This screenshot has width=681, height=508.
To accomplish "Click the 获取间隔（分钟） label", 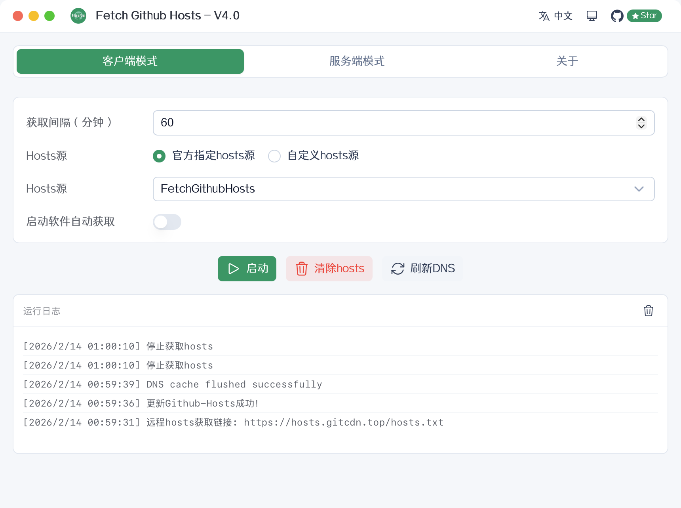I will (70, 122).
